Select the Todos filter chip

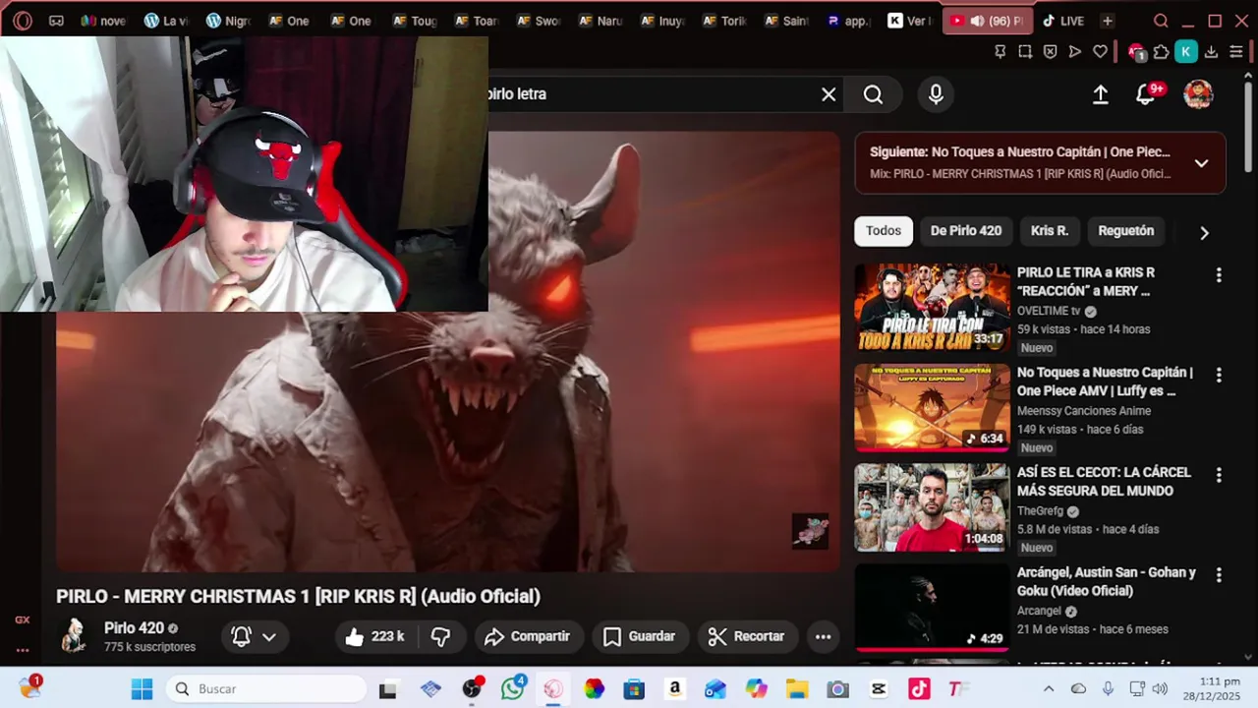tap(884, 231)
